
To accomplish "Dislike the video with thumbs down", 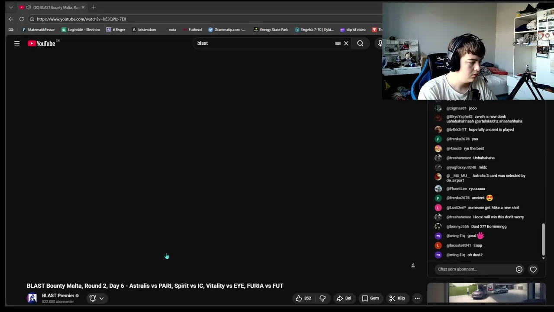I will point(322,298).
